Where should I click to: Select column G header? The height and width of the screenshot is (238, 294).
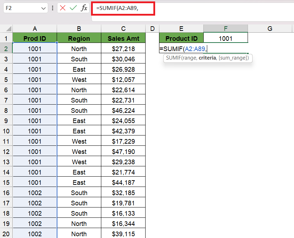(x=270, y=28)
